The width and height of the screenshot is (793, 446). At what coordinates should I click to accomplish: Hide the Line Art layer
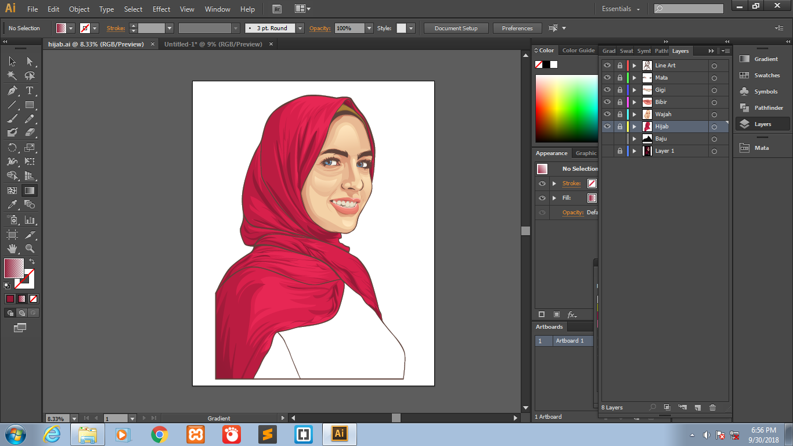pos(607,66)
